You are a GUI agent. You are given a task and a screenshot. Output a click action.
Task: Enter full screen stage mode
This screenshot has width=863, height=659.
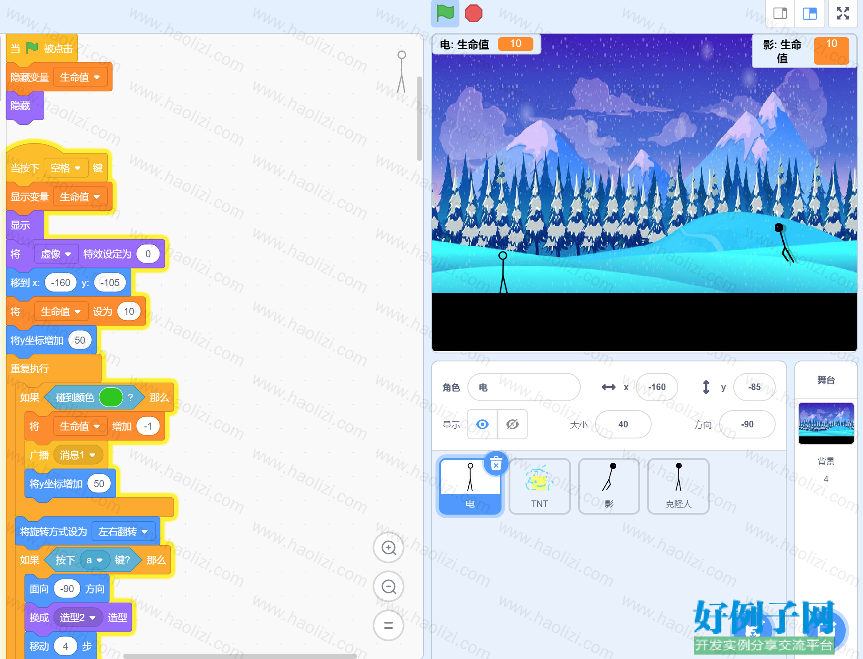[x=843, y=13]
